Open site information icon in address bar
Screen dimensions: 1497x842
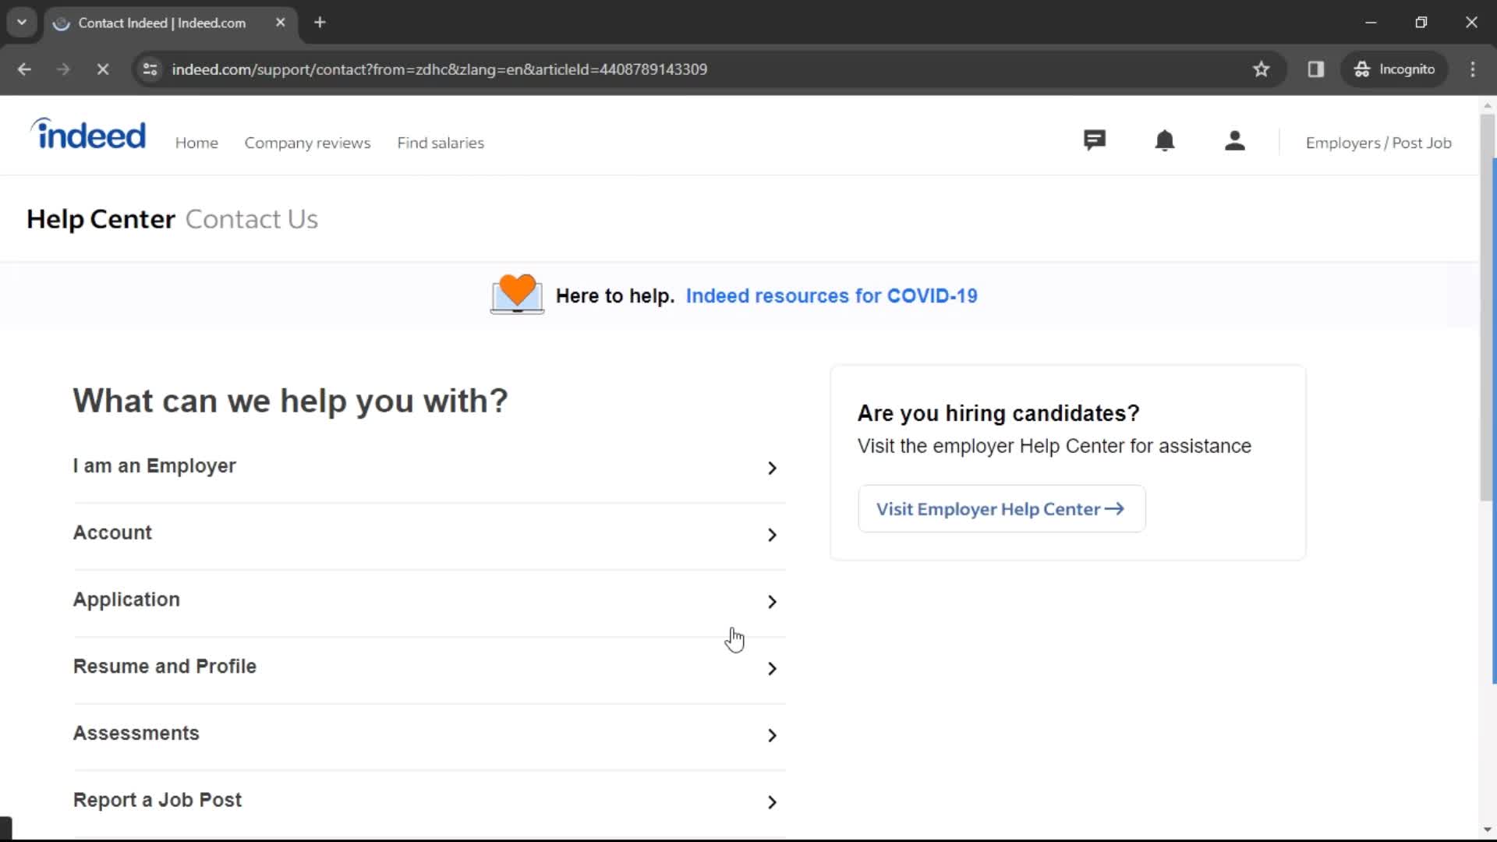[x=150, y=69]
